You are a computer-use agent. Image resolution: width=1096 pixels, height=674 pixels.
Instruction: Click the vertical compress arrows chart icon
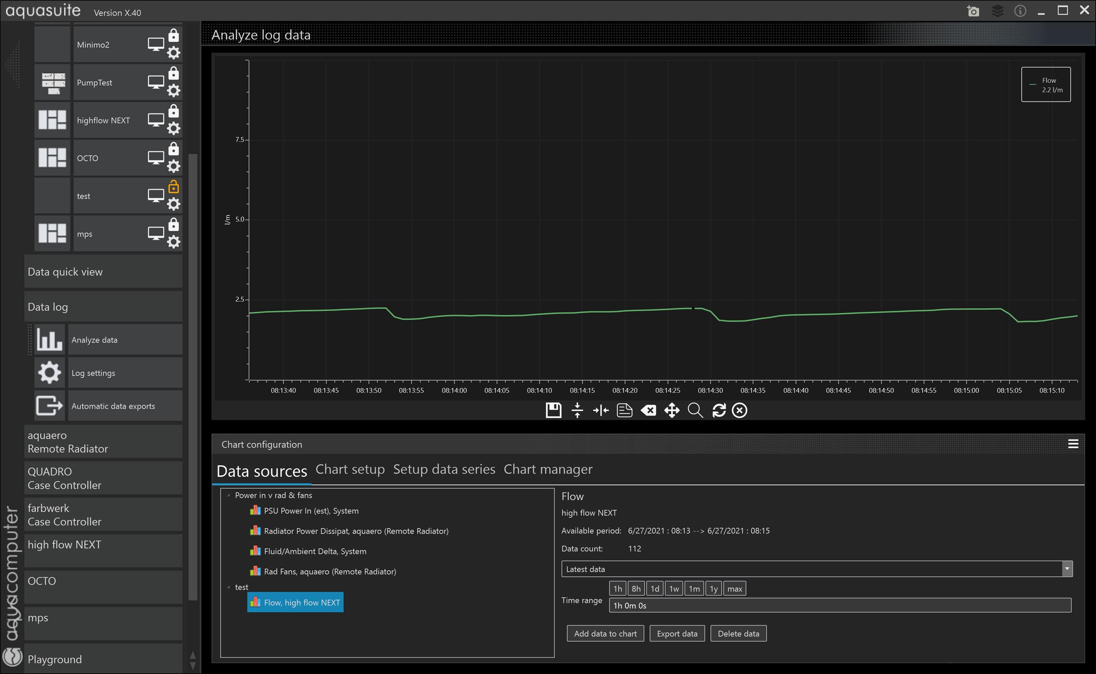click(577, 410)
